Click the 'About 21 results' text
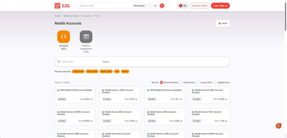 pyautogui.click(x=62, y=82)
